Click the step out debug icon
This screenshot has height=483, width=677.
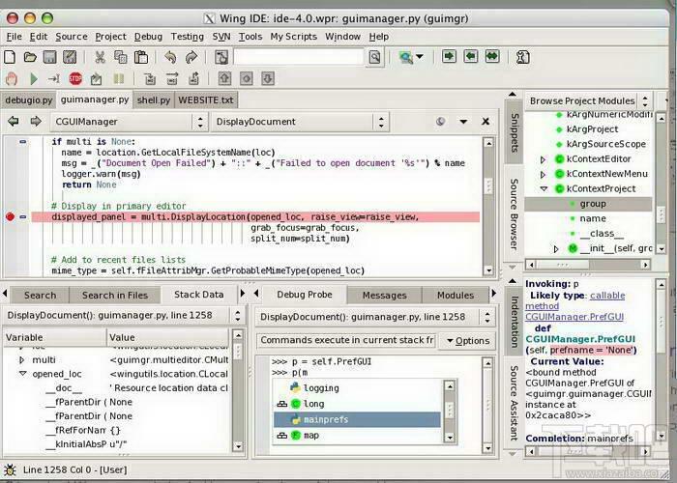pyautogui.click(x=193, y=78)
